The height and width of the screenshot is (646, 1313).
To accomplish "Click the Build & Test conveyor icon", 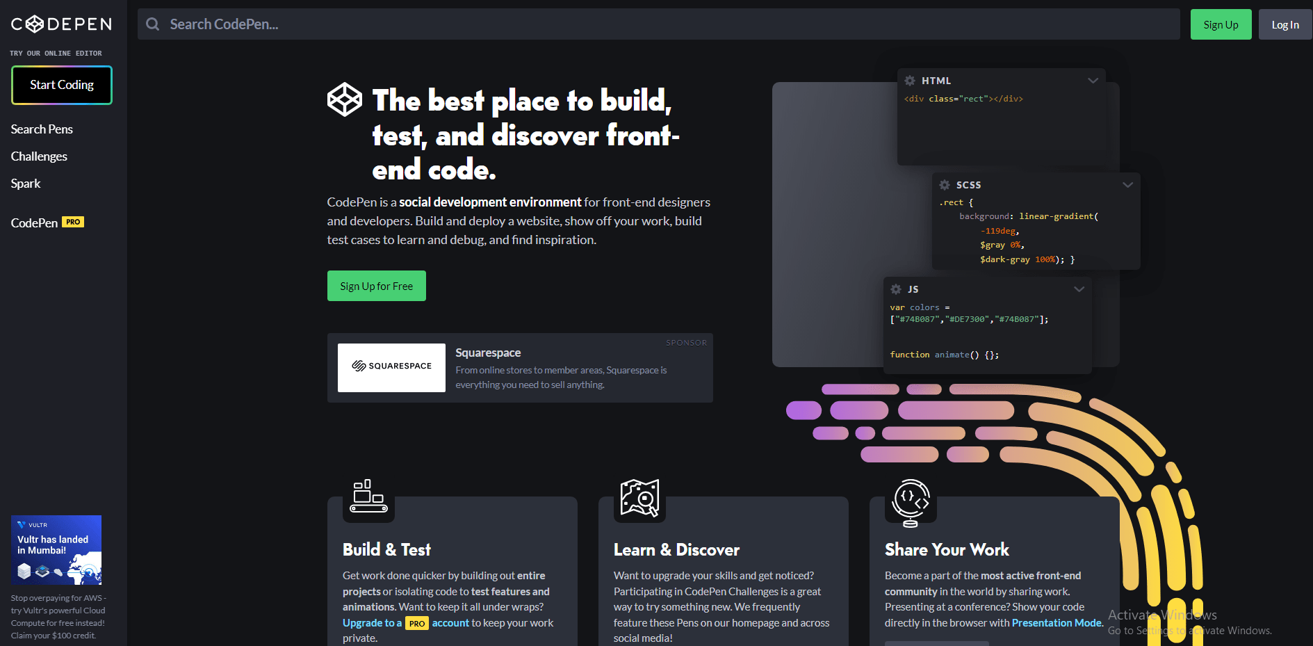I will (368, 496).
